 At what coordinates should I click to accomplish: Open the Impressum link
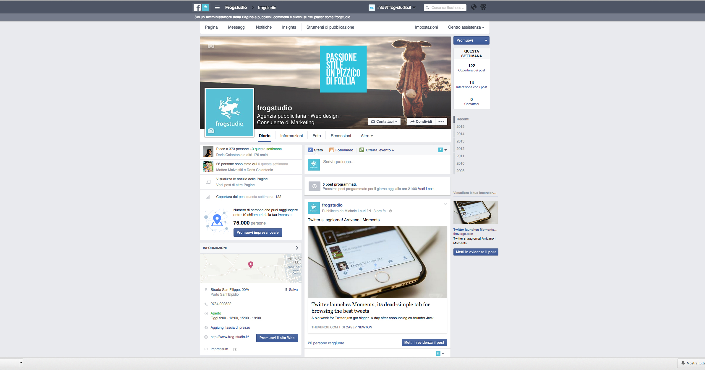click(x=219, y=349)
